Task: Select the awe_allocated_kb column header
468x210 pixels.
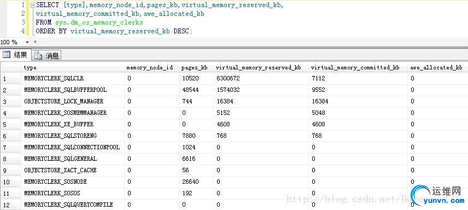Action: 437,67
